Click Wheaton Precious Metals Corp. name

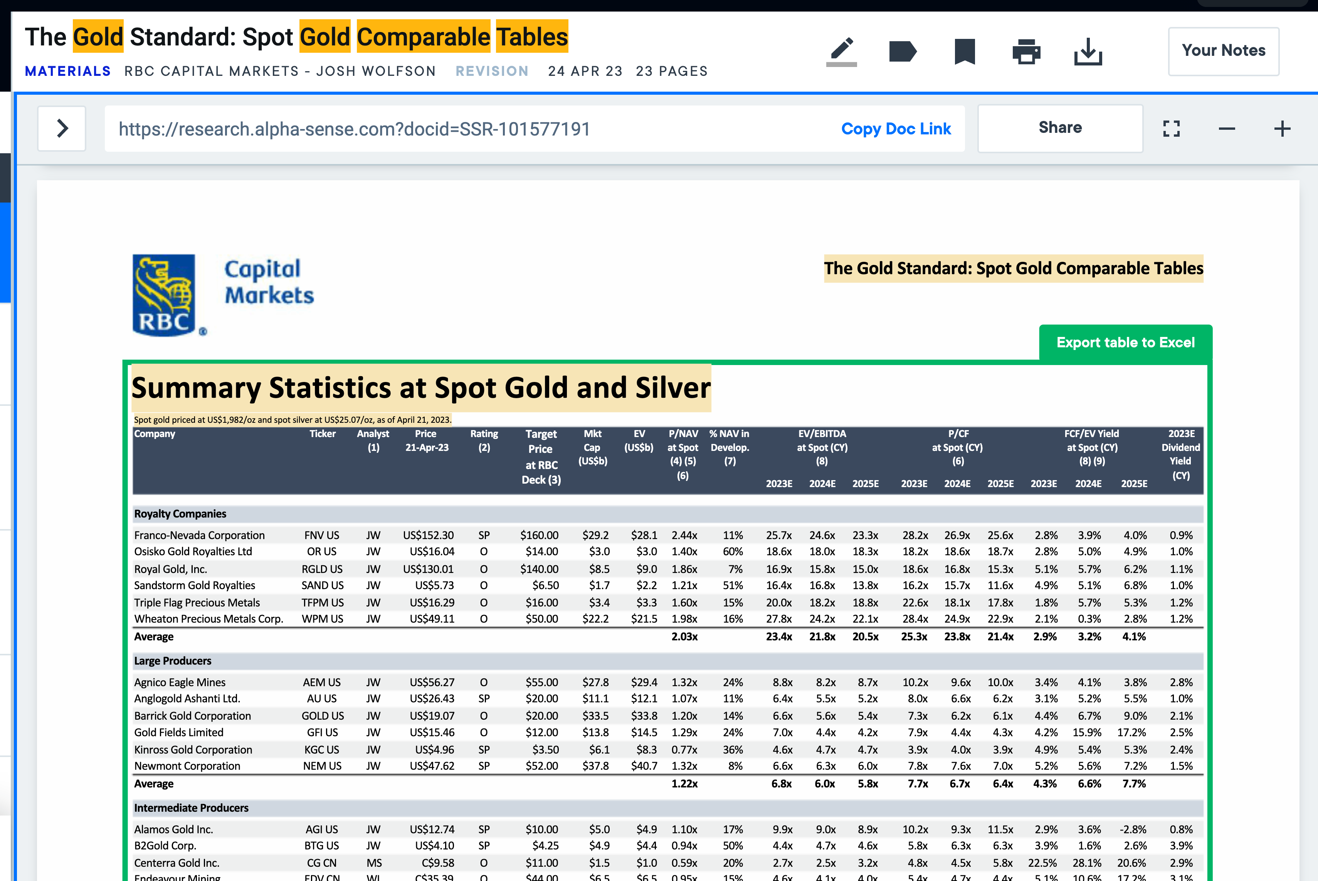coord(208,619)
